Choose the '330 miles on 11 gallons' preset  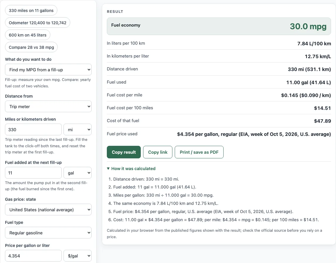tap(31, 11)
